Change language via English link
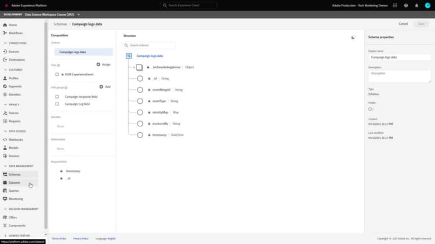 click(111, 238)
